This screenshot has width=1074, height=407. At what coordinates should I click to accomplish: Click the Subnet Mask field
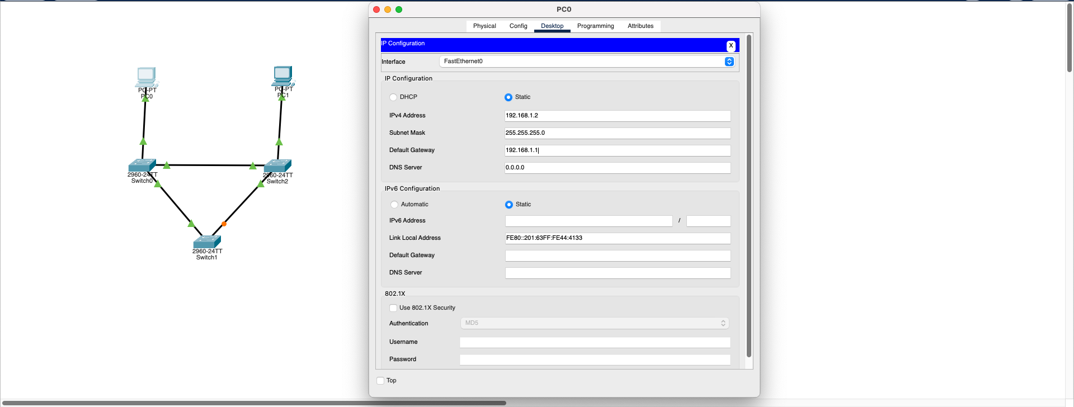(x=618, y=133)
